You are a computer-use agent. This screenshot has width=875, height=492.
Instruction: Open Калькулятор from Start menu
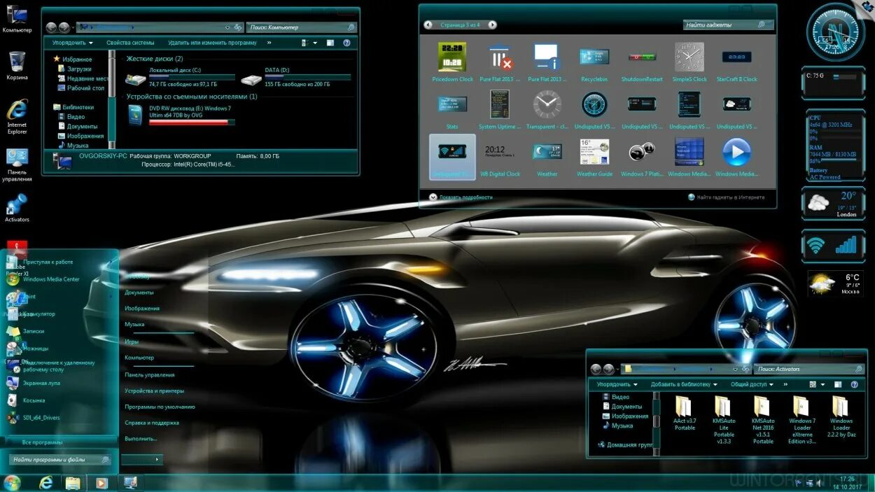32,314
